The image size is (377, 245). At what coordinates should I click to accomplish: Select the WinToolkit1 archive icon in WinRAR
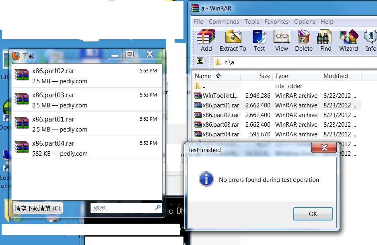click(x=198, y=96)
